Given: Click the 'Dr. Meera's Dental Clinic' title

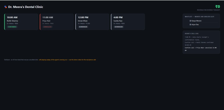Looking at the screenshot, I should [26, 7].
